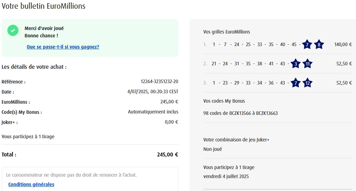Viewport: 356px width, 191px height.
Task: Click star number 7 in the third grid
Action: click(x=296, y=83)
